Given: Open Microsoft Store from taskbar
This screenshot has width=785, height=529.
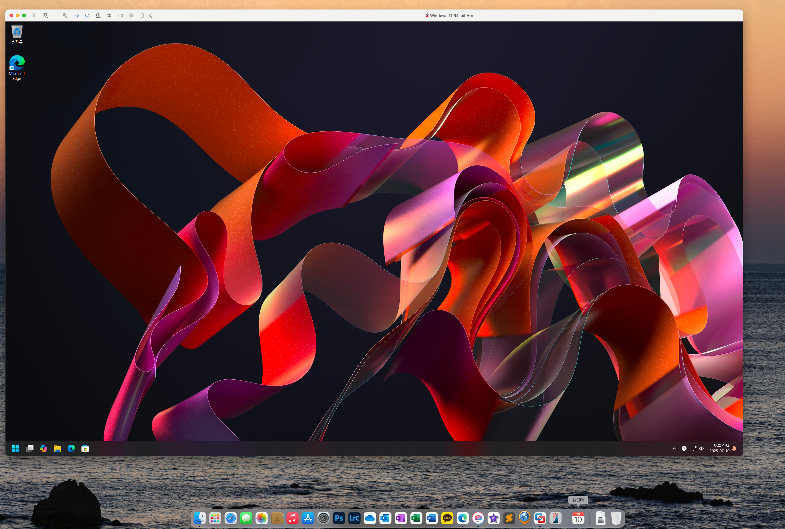Looking at the screenshot, I should [x=85, y=449].
